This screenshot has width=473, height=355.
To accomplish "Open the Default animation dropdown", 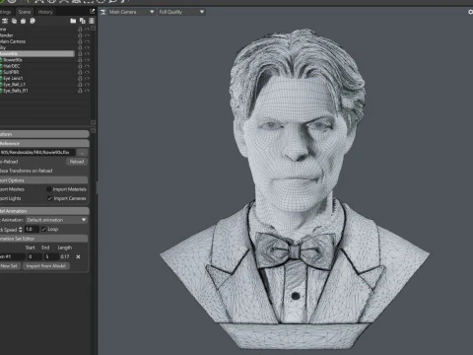I will tap(56, 220).
